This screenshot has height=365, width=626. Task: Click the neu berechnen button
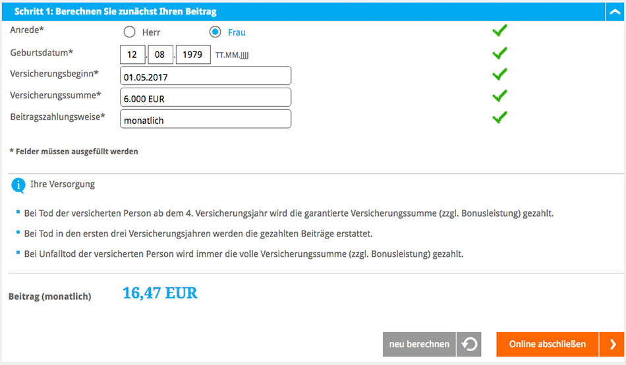point(419,344)
